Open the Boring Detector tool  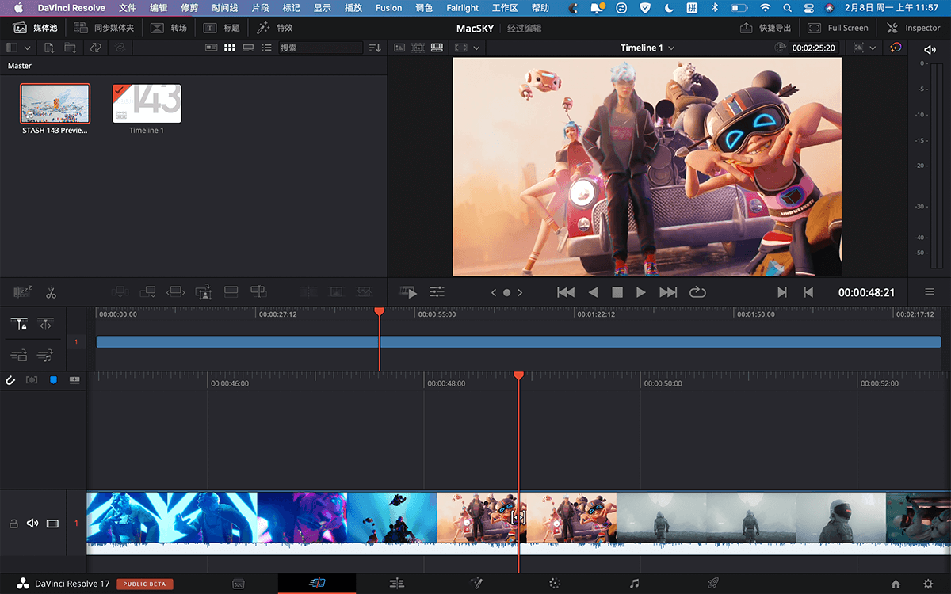point(23,292)
